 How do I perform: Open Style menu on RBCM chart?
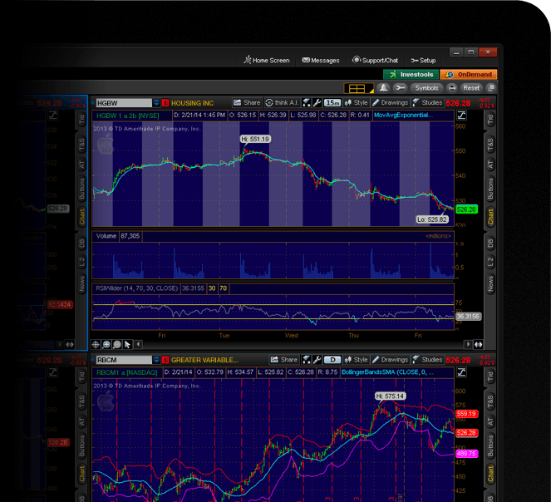[357, 360]
